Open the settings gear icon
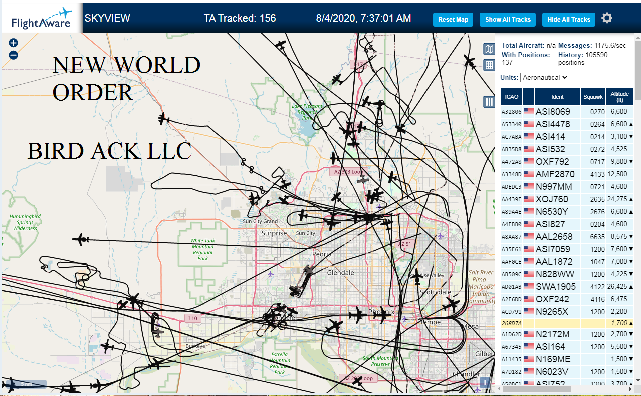641x396 pixels. click(x=607, y=18)
